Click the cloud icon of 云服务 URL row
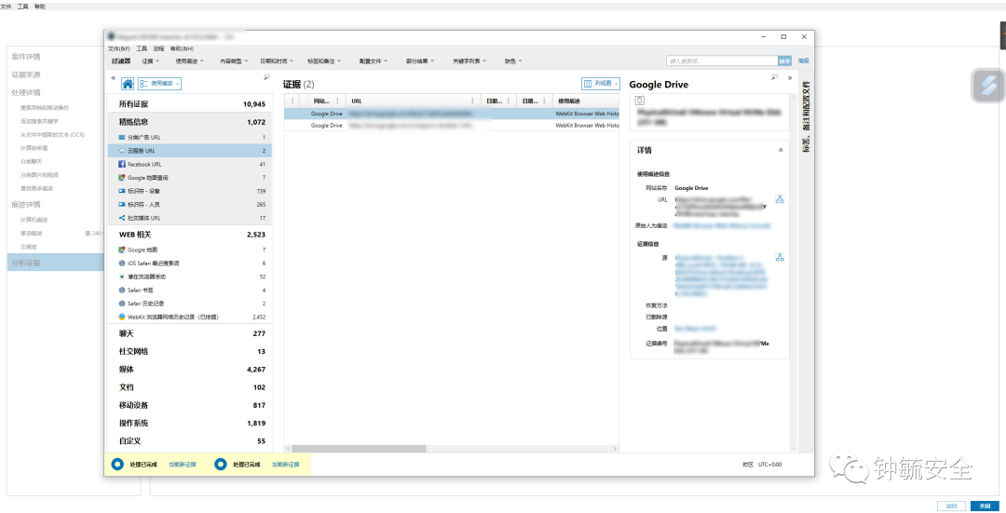Viewport: 1006px width, 513px height. point(122,151)
